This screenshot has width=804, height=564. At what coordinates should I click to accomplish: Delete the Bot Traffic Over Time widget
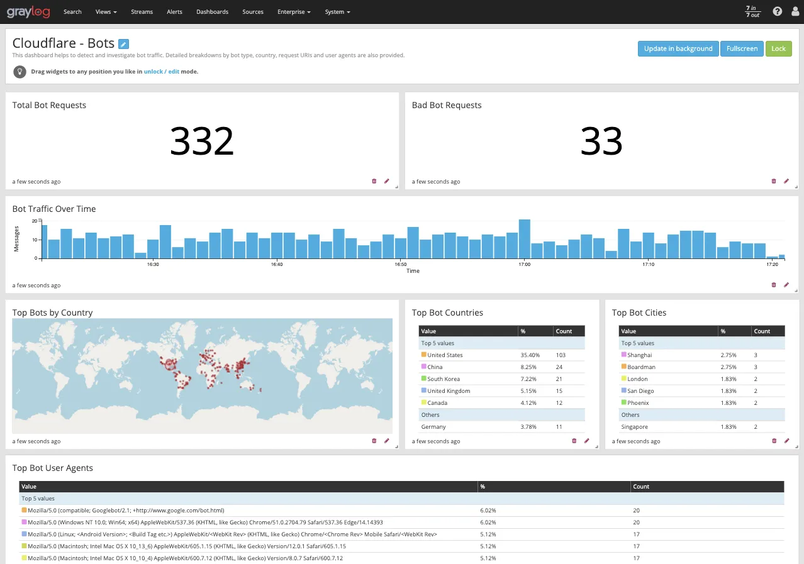click(773, 285)
